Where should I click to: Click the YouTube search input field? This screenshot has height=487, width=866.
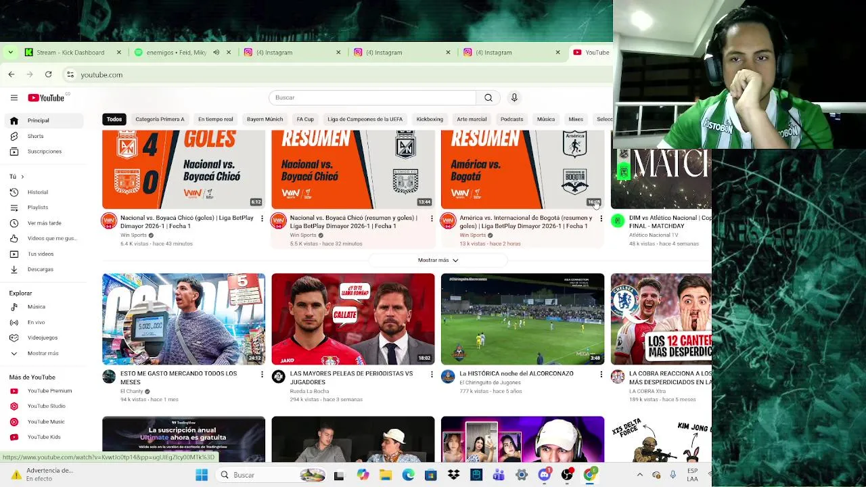372,97
